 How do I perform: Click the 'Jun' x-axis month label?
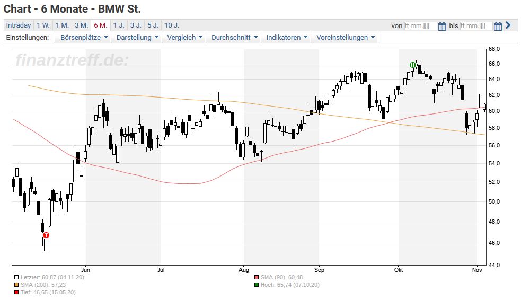86,270
